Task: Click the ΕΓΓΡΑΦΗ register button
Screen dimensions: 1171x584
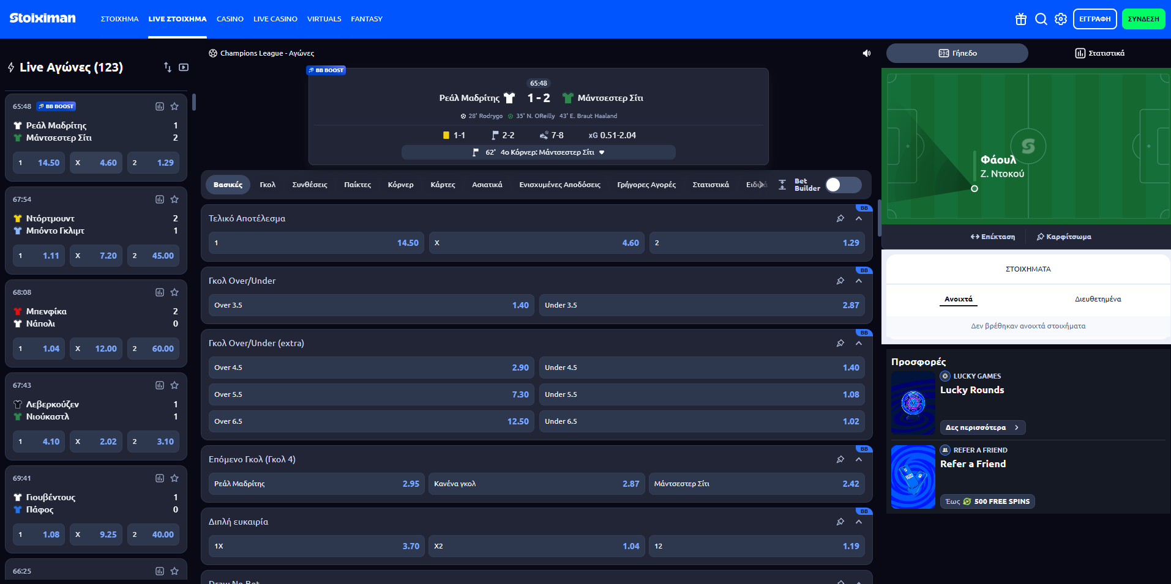Action: tap(1094, 19)
